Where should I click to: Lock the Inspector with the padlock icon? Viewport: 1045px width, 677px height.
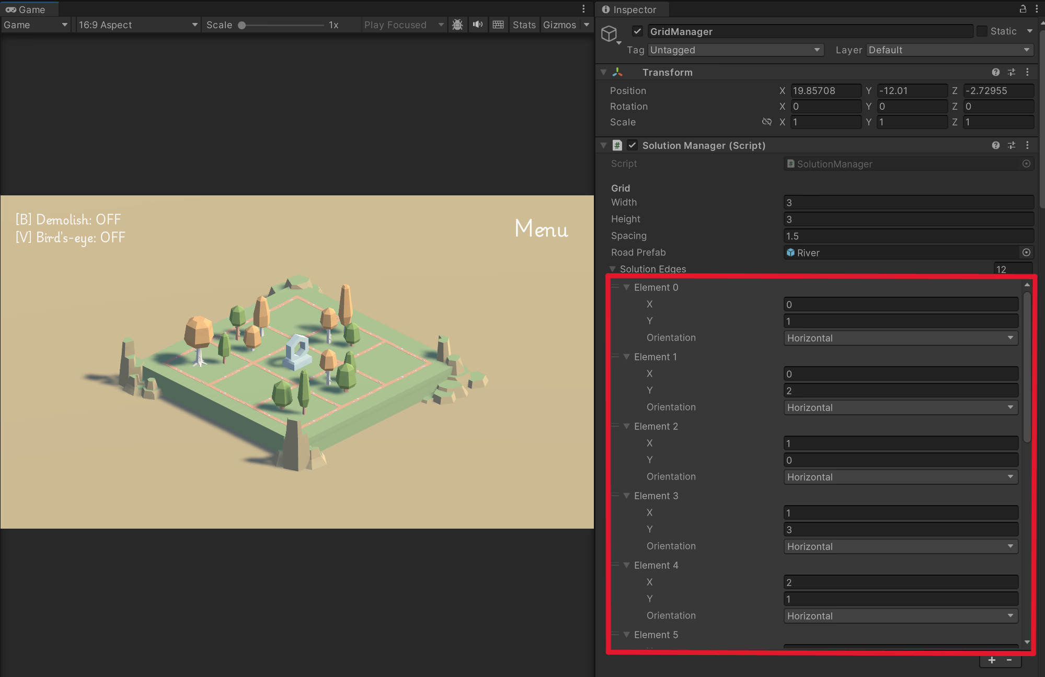pyautogui.click(x=1023, y=9)
